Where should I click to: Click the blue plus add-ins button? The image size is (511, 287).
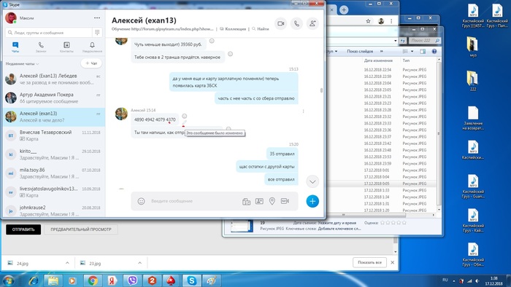click(x=312, y=201)
